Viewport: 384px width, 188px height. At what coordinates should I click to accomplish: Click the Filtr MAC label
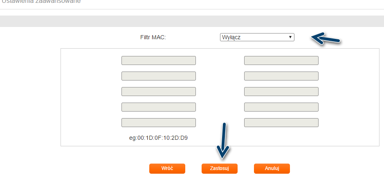point(153,38)
